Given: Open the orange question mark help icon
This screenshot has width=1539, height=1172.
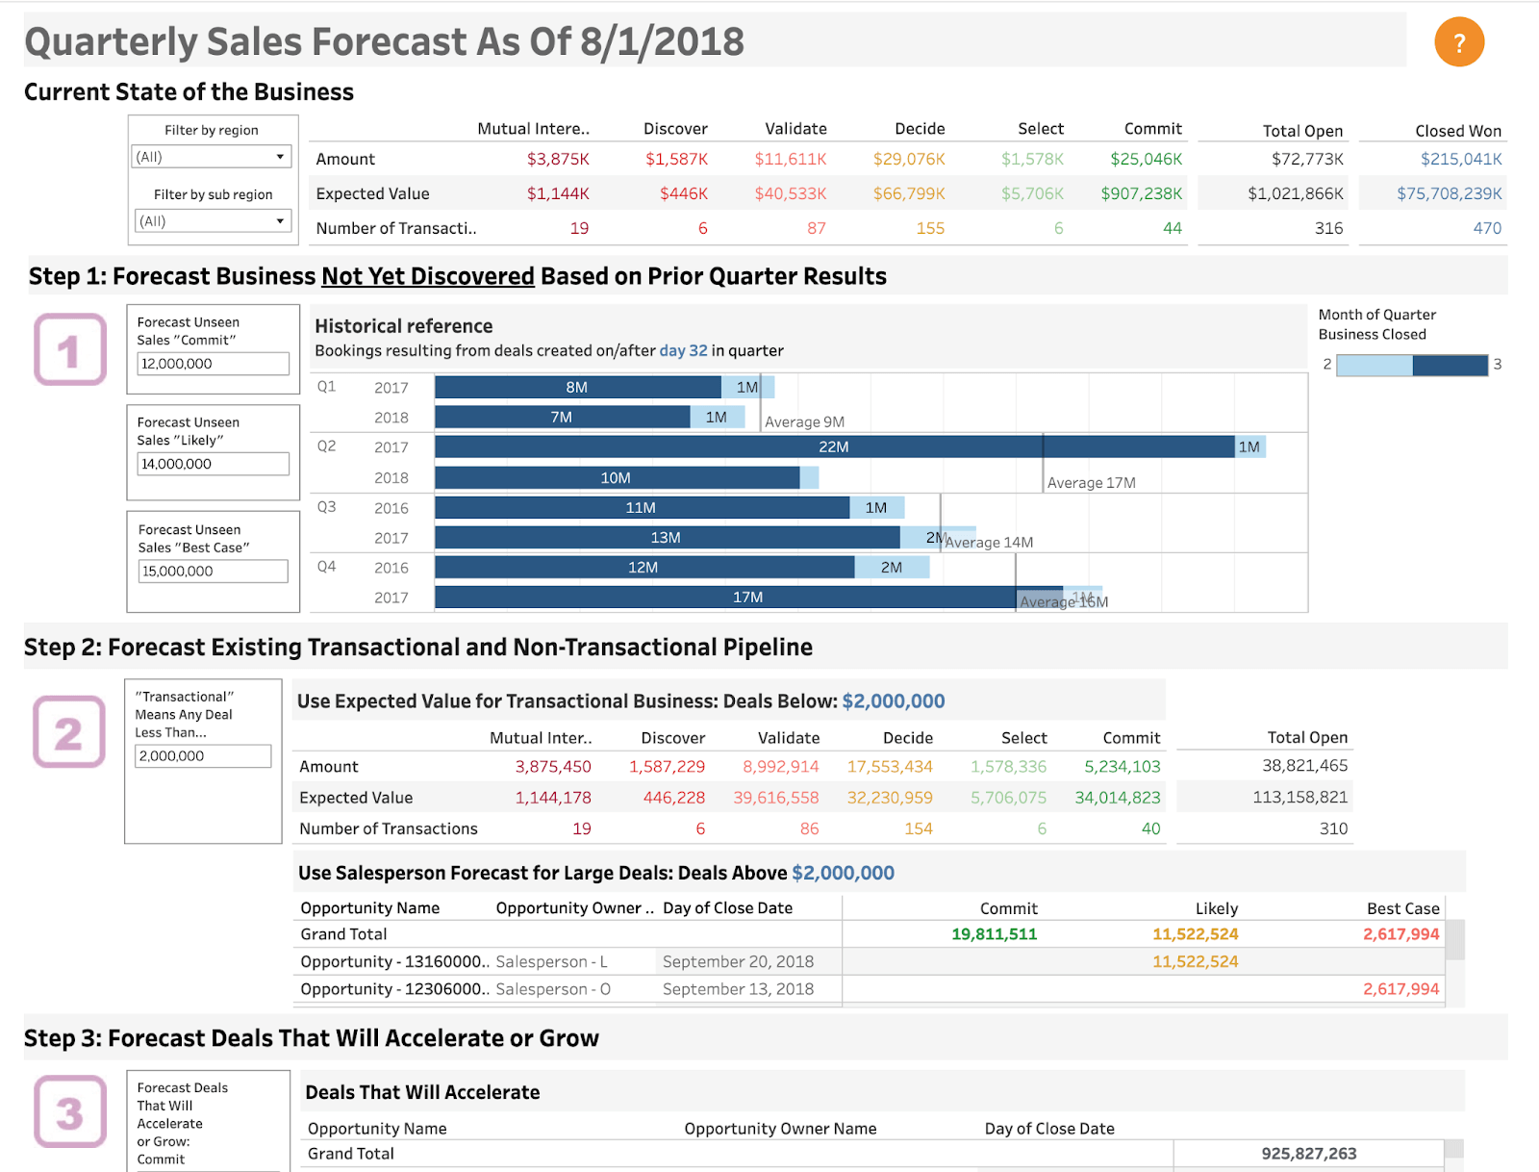Looking at the screenshot, I should (x=1459, y=41).
